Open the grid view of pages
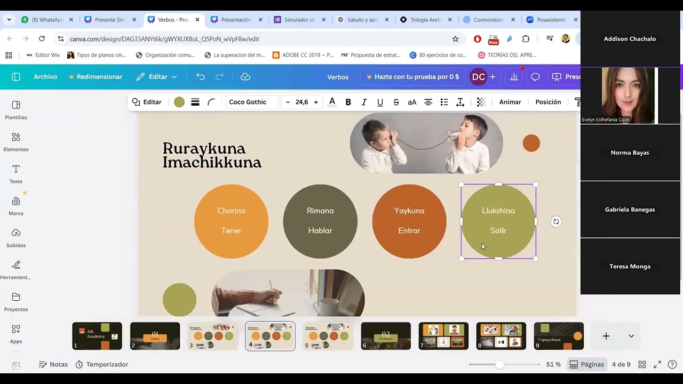Viewport: 683px width, 384px height. (x=642, y=364)
